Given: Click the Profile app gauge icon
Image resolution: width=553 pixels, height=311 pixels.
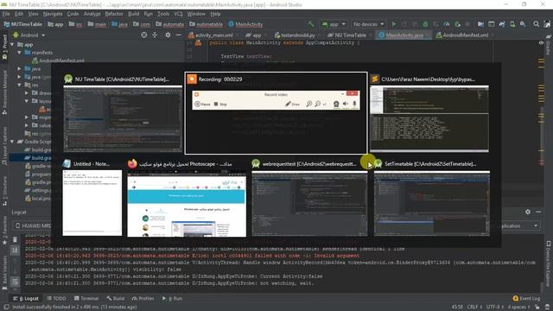Looking at the screenshot, I should 447,24.
